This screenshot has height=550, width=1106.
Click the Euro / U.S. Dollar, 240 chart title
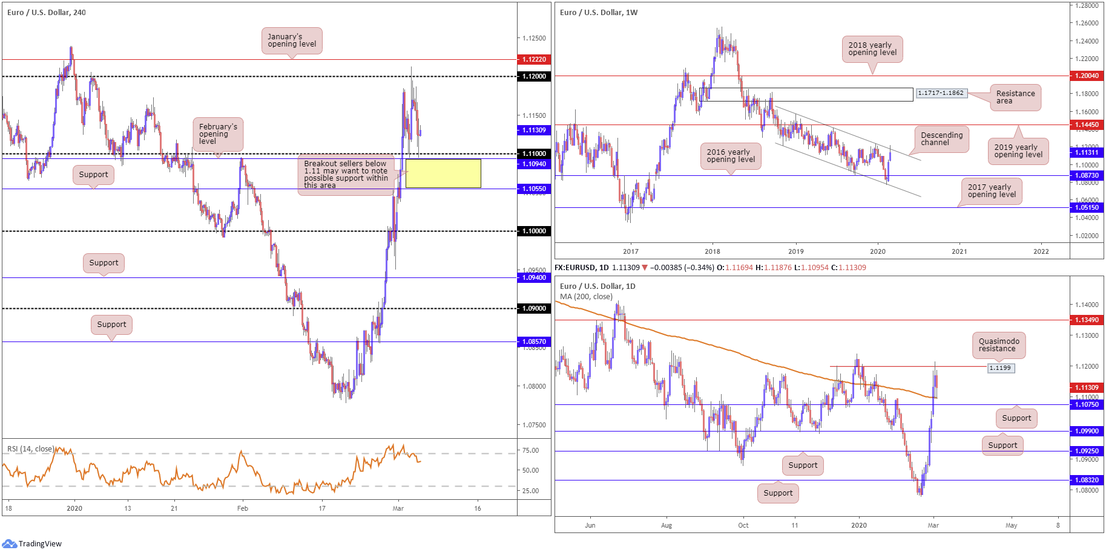click(x=47, y=12)
